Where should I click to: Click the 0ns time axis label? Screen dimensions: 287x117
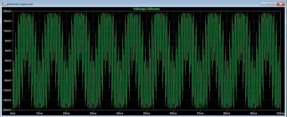click(x=13, y=113)
